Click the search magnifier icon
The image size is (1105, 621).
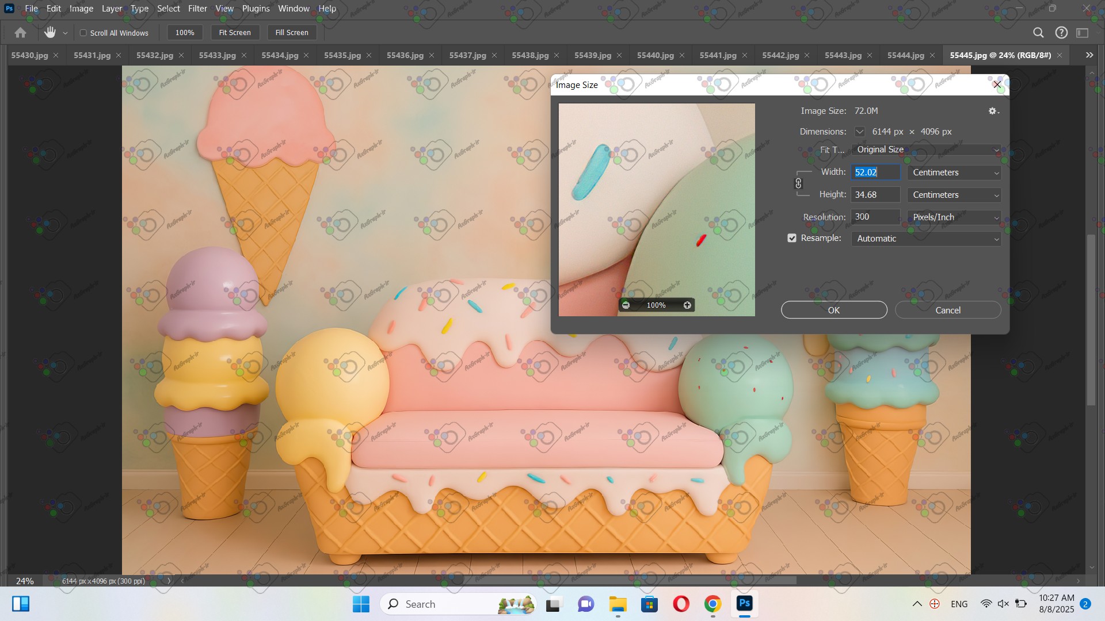coord(1038,33)
